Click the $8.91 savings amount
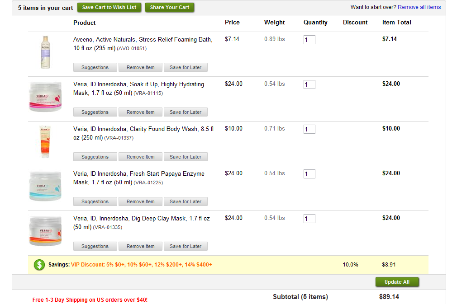The width and height of the screenshot is (476, 304). (x=389, y=265)
